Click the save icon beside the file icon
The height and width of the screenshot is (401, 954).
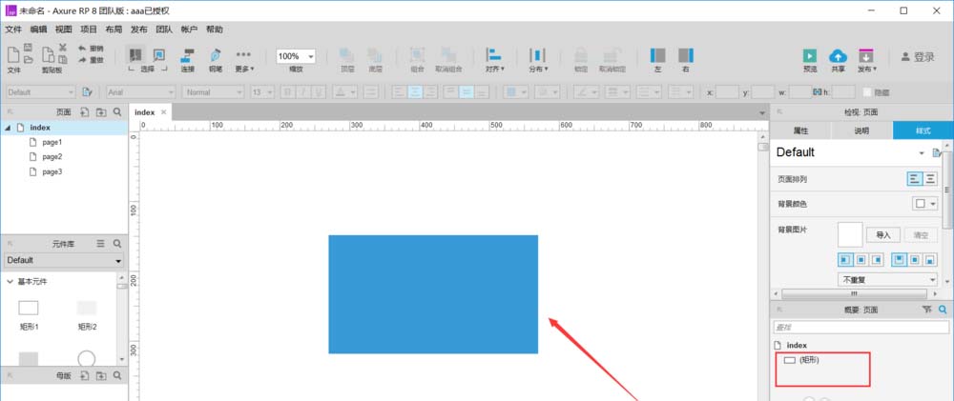click(28, 48)
